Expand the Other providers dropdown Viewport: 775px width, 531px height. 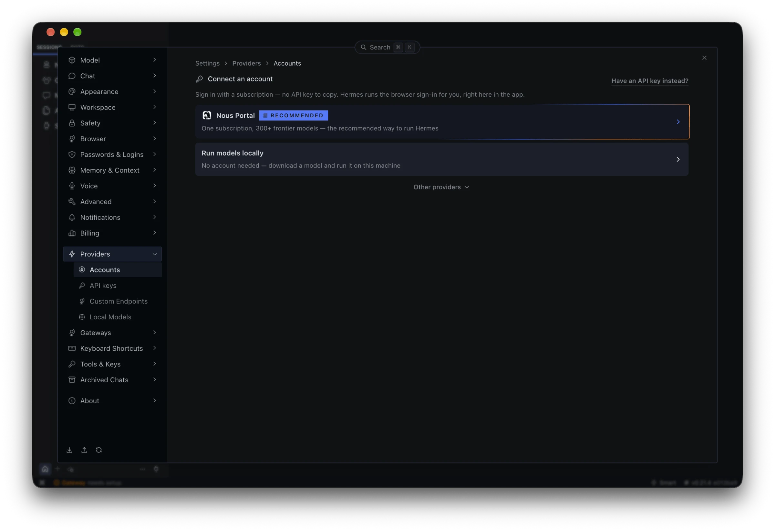tap(441, 187)
